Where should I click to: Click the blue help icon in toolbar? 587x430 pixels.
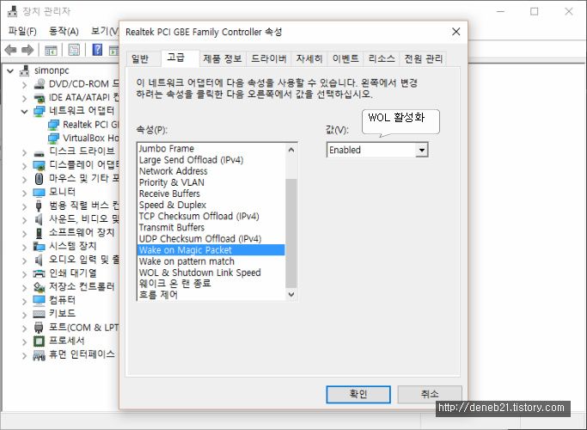(x=97, y=49)
